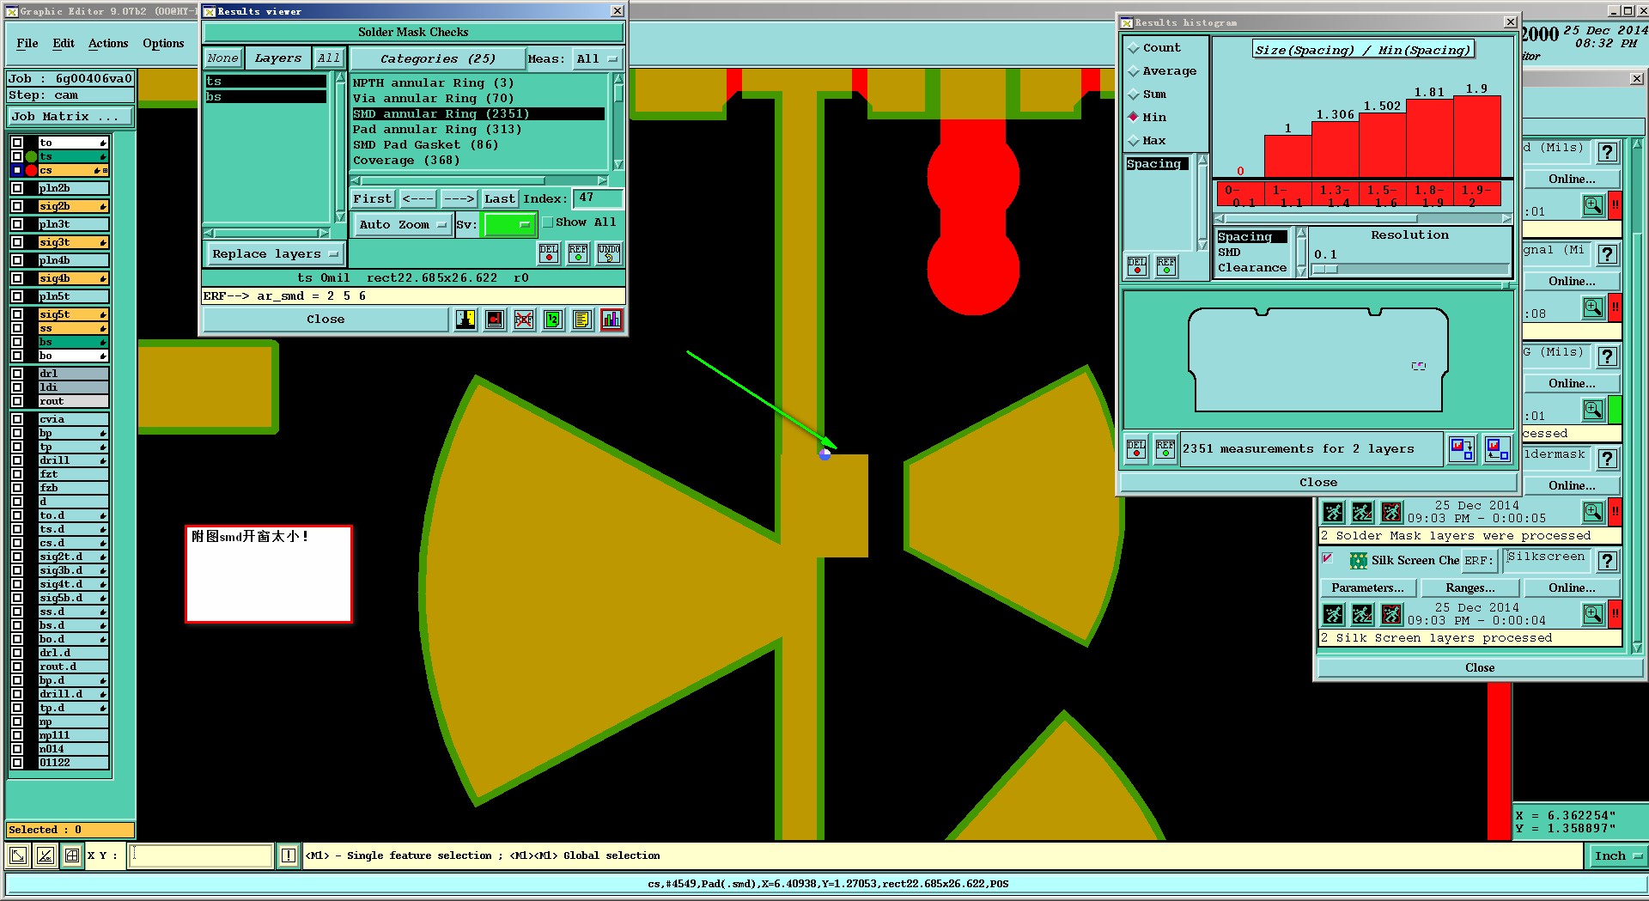1649x901 pixels.
Task: Open the Meas All dropdown
Action: click(598, 59)
